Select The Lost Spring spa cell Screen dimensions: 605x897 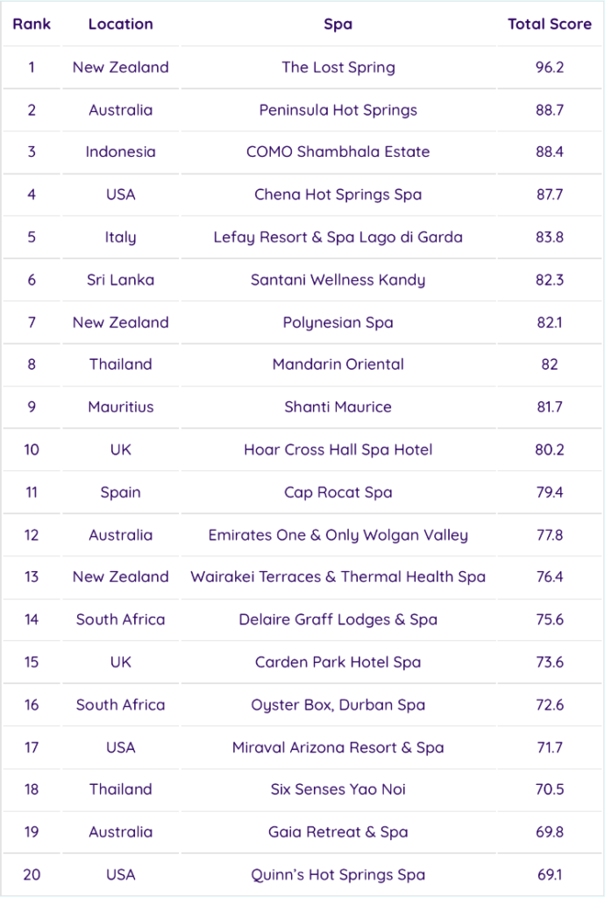338,67
